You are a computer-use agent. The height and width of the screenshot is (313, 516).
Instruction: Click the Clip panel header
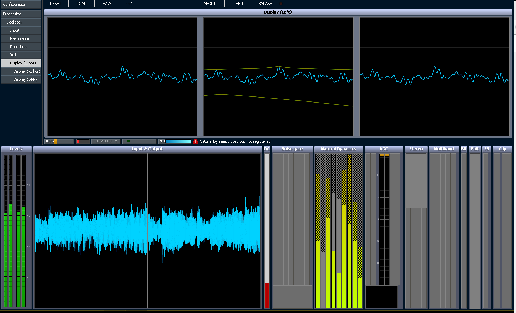(502, 149)
